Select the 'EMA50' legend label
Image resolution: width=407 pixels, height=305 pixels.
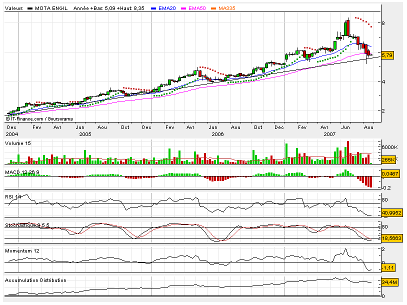tap(197, 8)
